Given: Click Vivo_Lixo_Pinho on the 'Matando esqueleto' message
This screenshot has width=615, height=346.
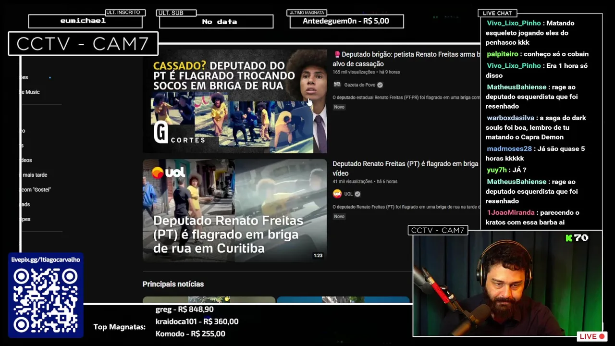Looking at the screenshot, I should pos(514,23).
